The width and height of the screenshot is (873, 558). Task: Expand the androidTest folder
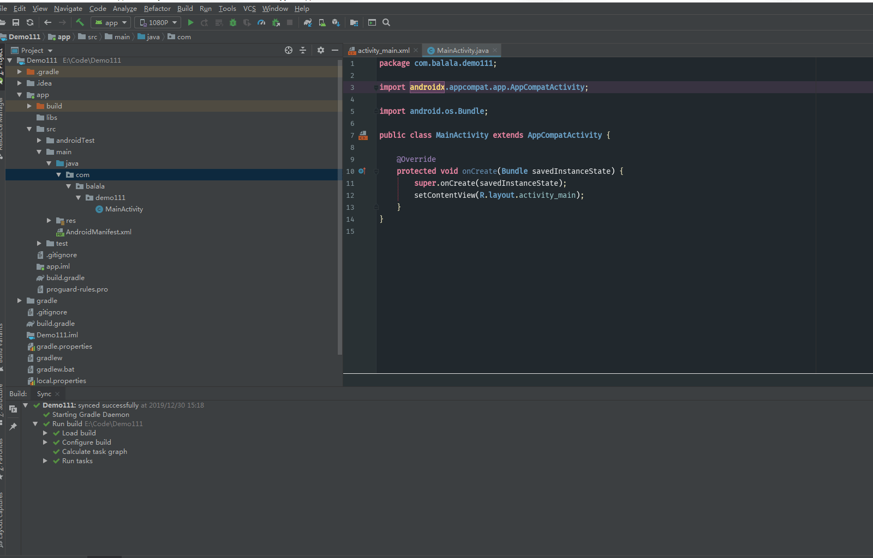pyautogui.click(x=39, y=141)
